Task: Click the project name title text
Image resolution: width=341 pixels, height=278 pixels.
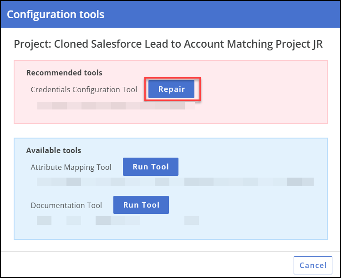Action: 168,44
